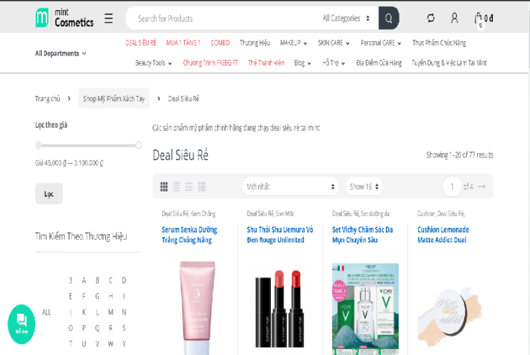The height and width of the screenshot is (355, 530).
Task: Open Shu Thỏi Shu Uemura Rouge Unlimited
Action: [x=280, y=234]
